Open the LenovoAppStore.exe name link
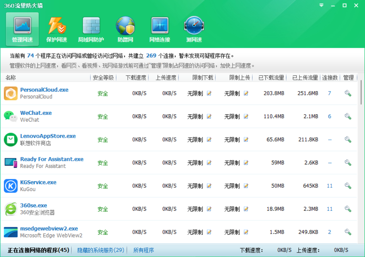The height and width of the screenshot is (257, 365). [x=48, y=136]
